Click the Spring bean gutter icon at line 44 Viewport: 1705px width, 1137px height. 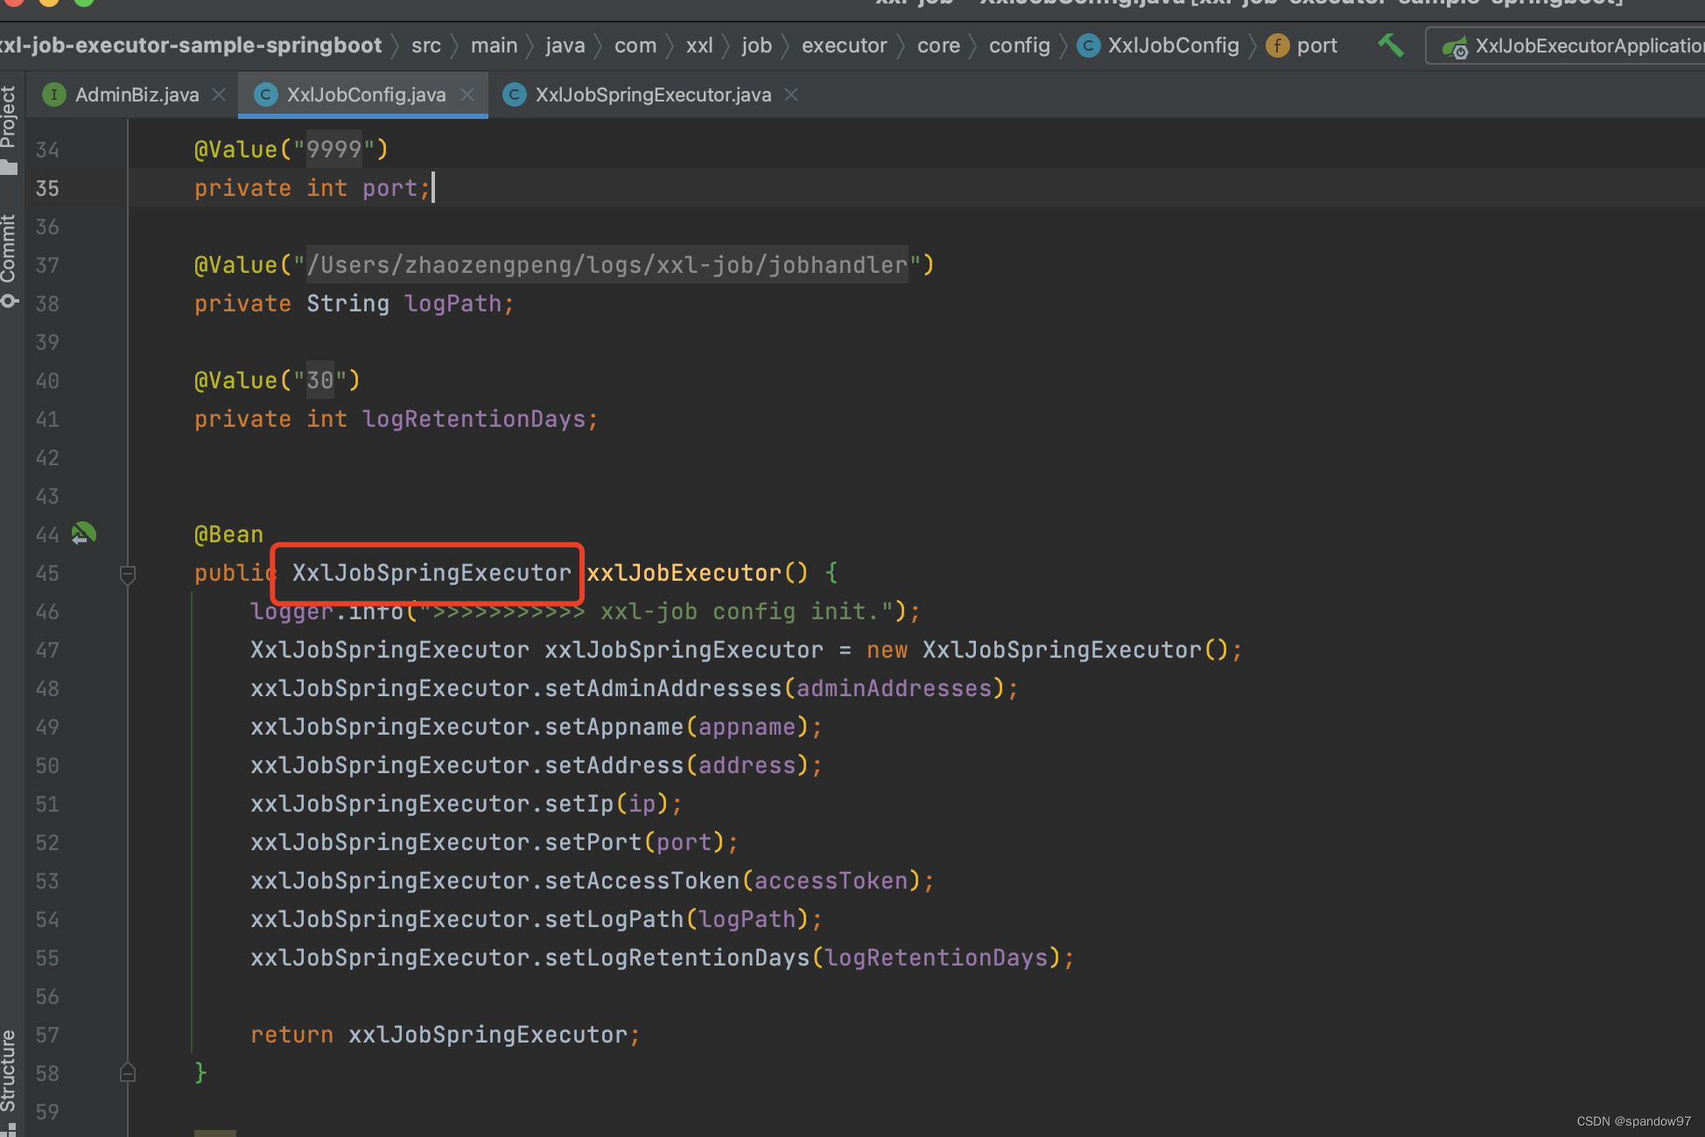point(84,534)
